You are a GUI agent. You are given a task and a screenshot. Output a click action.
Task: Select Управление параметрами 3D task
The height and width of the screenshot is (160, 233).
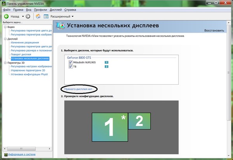tap(28, 70)
